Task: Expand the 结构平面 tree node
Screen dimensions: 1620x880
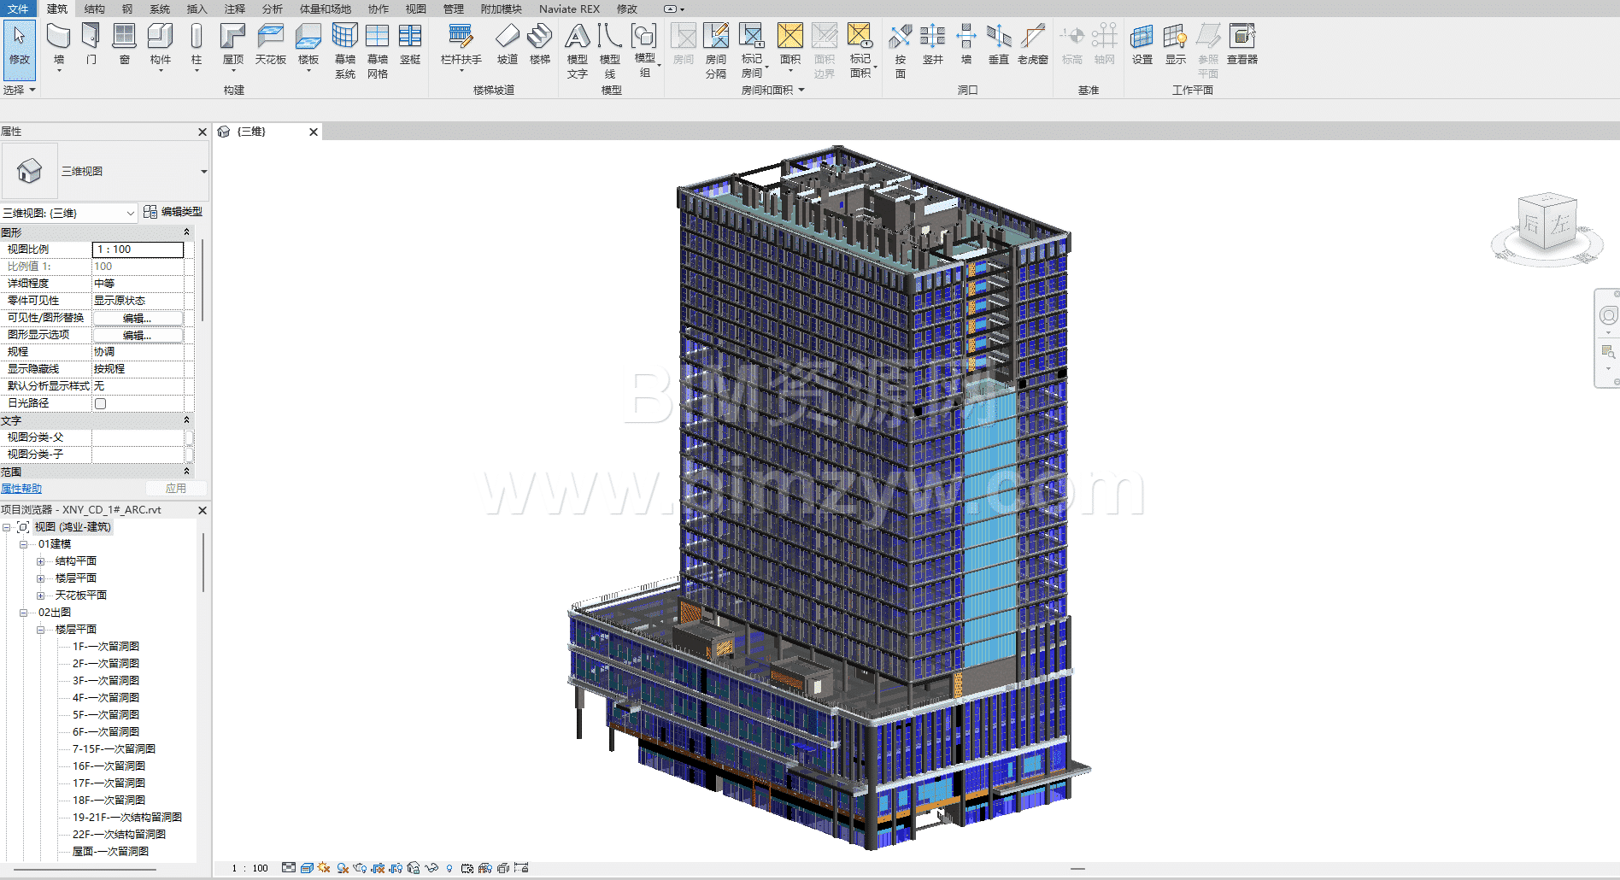Action: [40, 561]
